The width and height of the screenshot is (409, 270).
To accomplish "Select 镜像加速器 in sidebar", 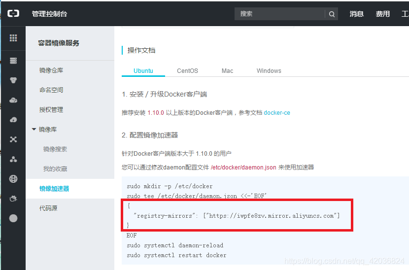I will pyautogui.click(x=54, y=189).
